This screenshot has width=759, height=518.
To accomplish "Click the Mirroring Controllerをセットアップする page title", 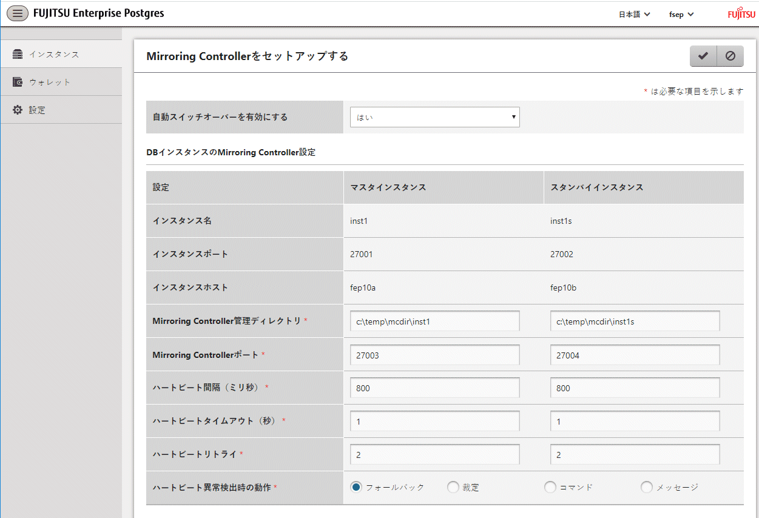I will [x=248, y=56].
